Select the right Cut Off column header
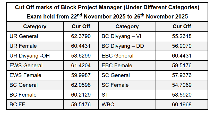 [182, 26]
